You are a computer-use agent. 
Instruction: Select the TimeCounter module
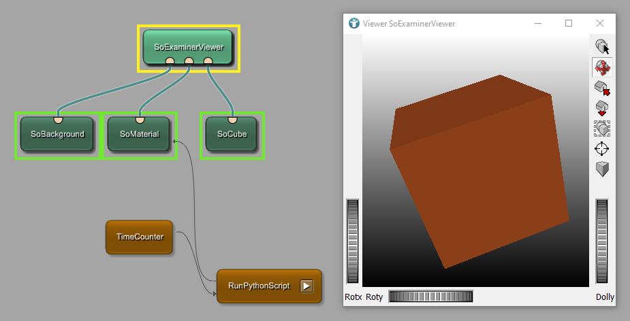tap(138, 237)
